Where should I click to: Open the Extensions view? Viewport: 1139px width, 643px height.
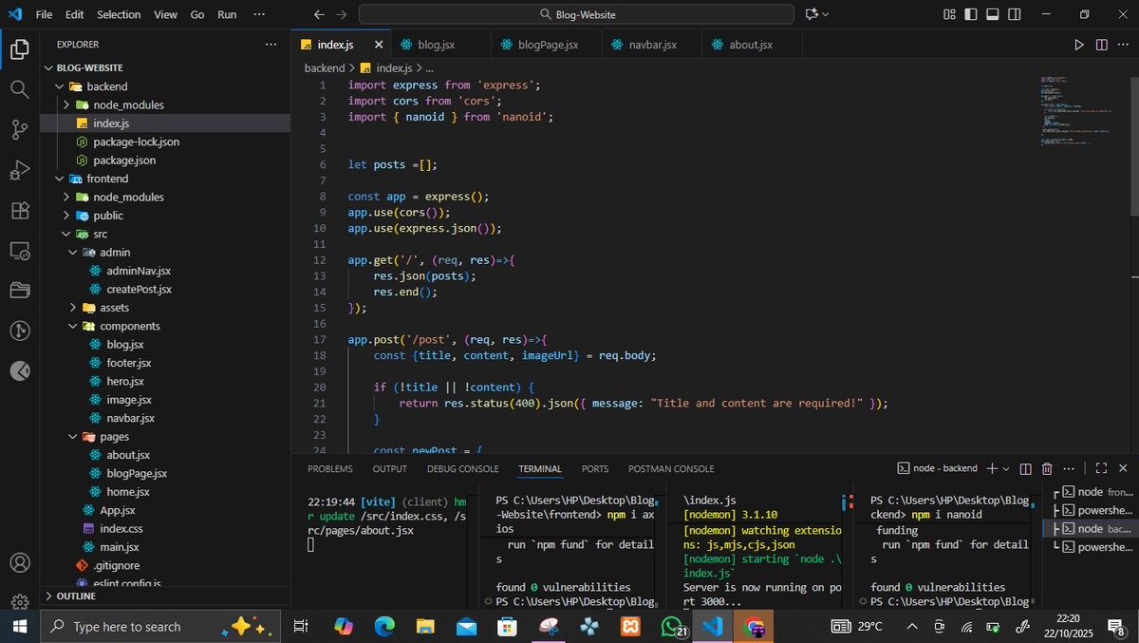coord(19,211)
